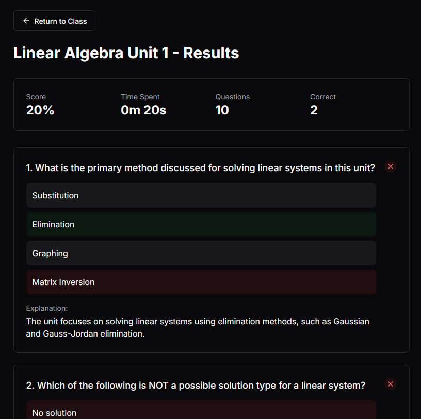The height and width of the screenshot is (419, 421).
Task: Select the Substitution answer option
Action: (201, 195)
